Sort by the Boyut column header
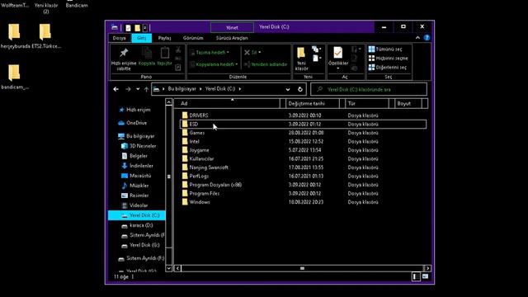Viewport: 528px width, 297px height. (x=408, y=103)
